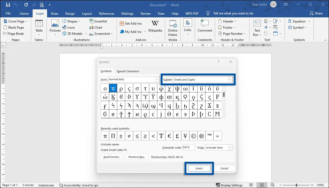Click the Insert button to add the pi symbol
329x188 pixels.
(x=199, y=168)
